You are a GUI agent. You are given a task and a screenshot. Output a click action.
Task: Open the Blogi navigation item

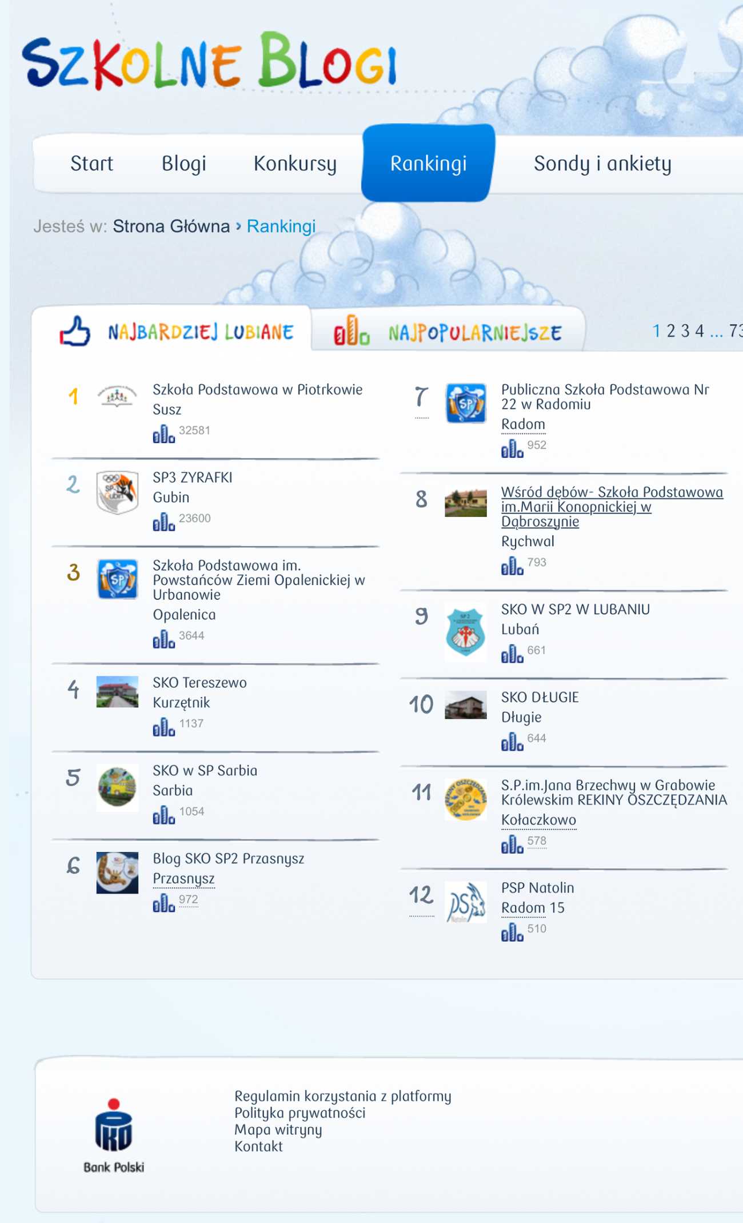coord(183,164)
